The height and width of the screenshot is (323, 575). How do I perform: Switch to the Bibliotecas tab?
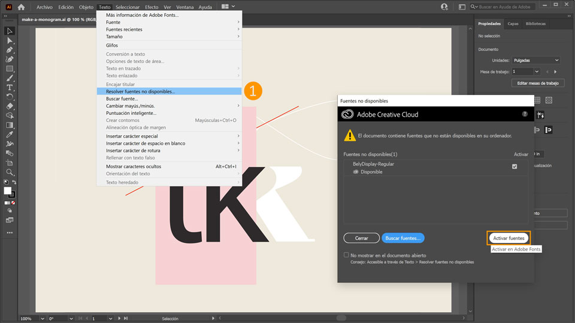535,24
